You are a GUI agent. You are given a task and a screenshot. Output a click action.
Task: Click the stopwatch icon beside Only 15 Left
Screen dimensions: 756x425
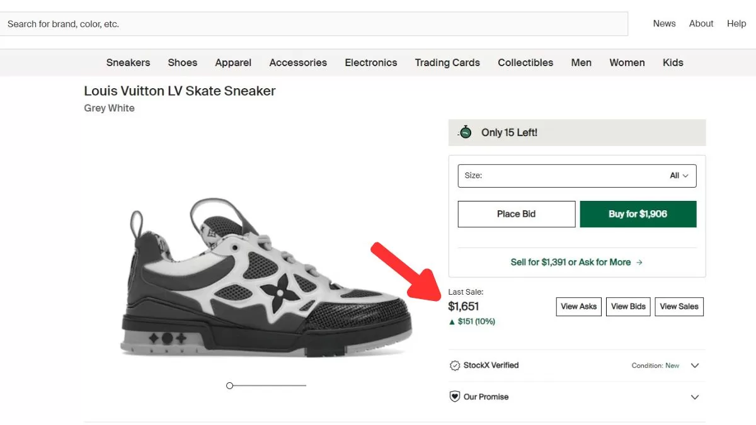465,132
